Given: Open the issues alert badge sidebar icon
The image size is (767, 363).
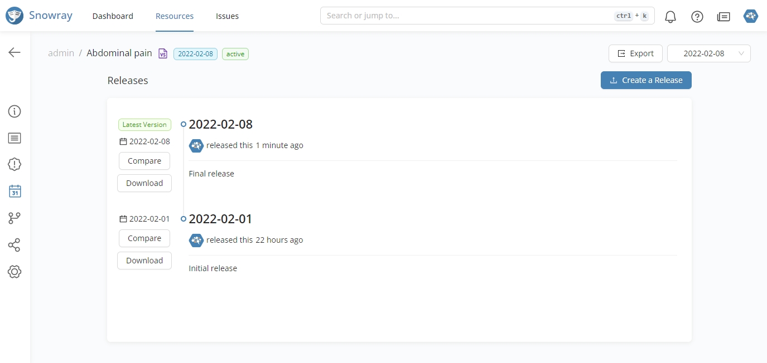Looking at the screenshot, I should (x=15, y=164).
